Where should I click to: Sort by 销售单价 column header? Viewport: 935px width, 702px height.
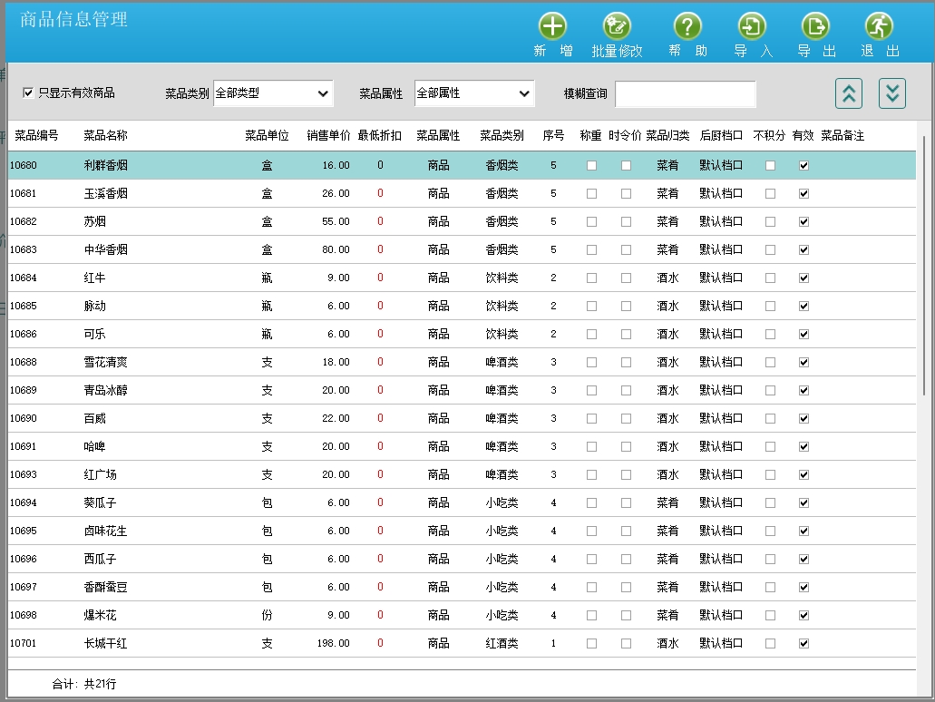tap(328, 135)
